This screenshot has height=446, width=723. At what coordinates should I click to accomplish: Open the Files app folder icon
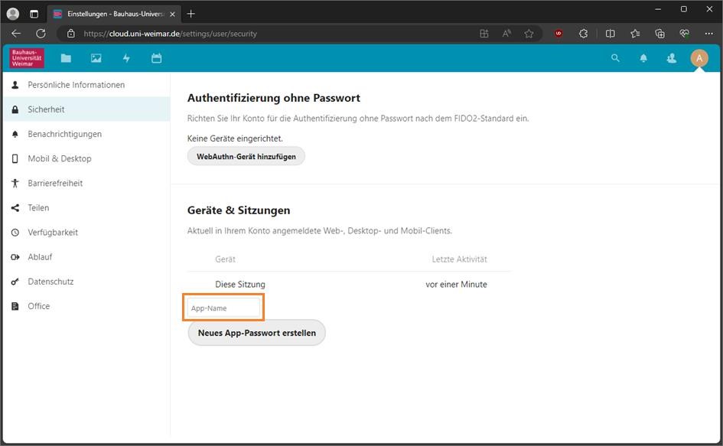point(66,58)
